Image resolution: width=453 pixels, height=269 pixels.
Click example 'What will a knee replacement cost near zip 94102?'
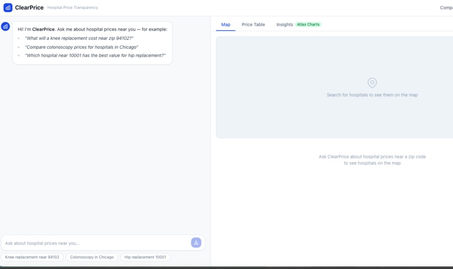pos(79,38)
